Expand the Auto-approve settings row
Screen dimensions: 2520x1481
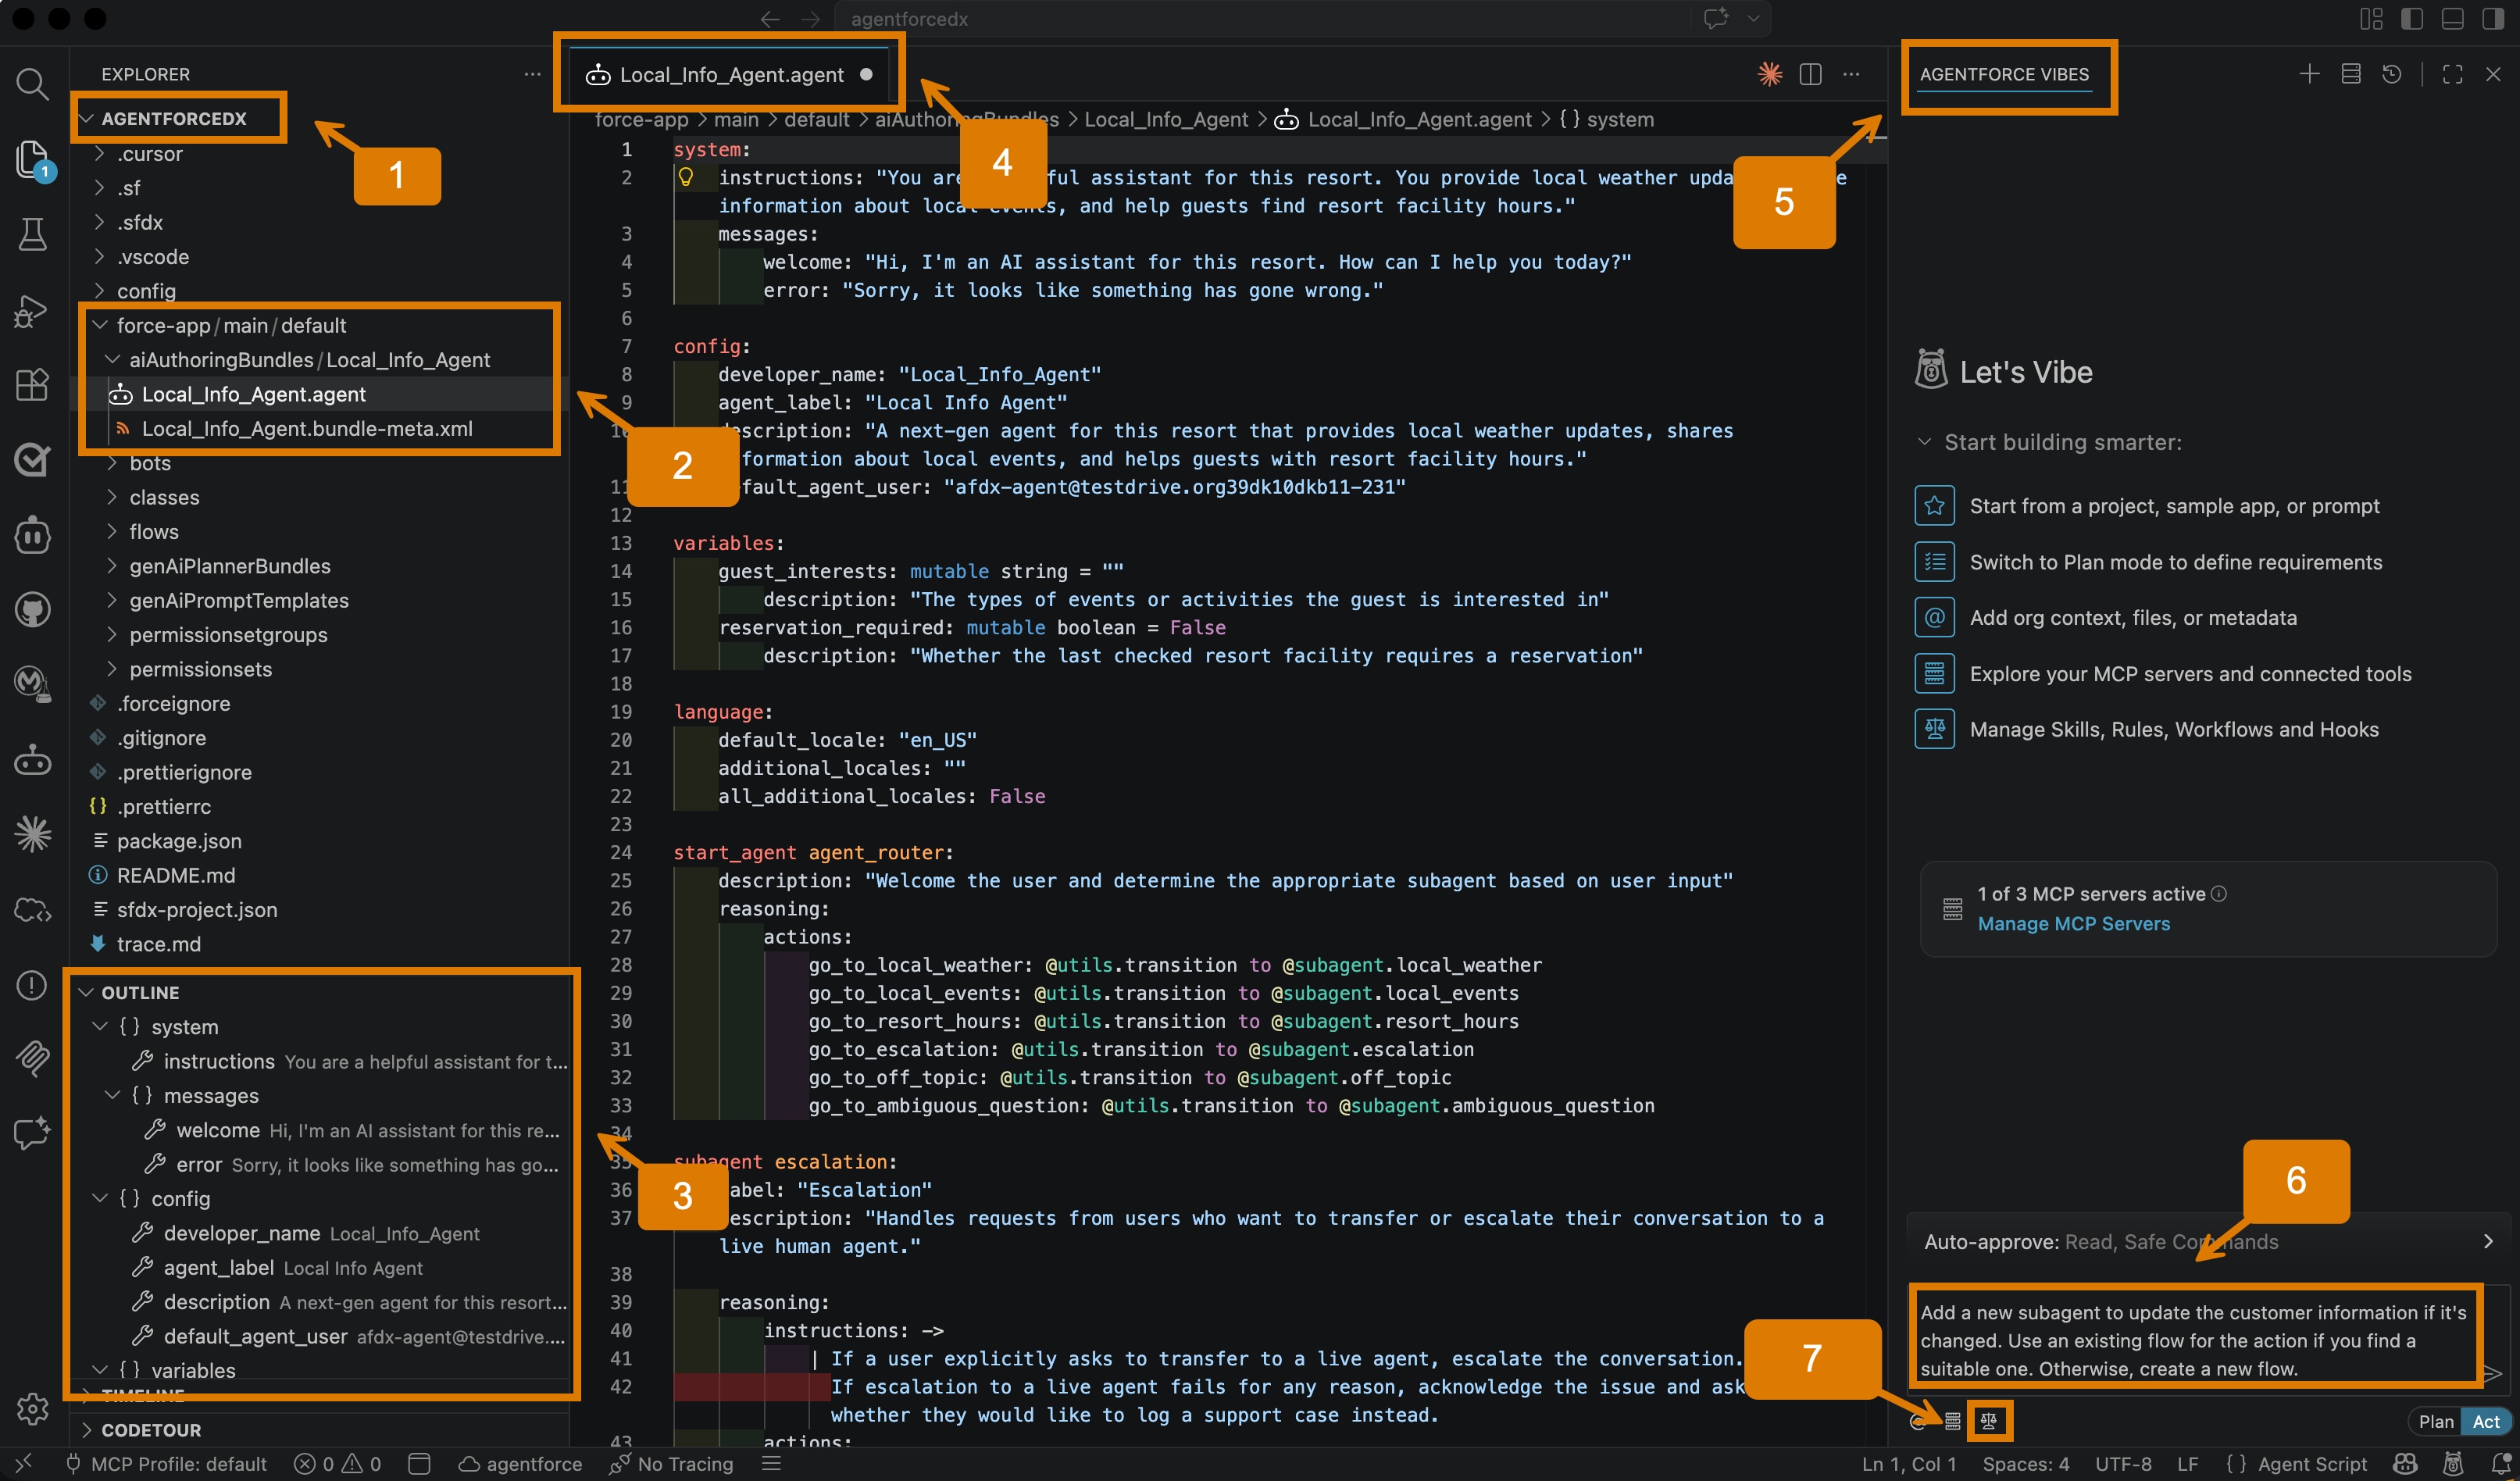(x=2208, y=1241)
